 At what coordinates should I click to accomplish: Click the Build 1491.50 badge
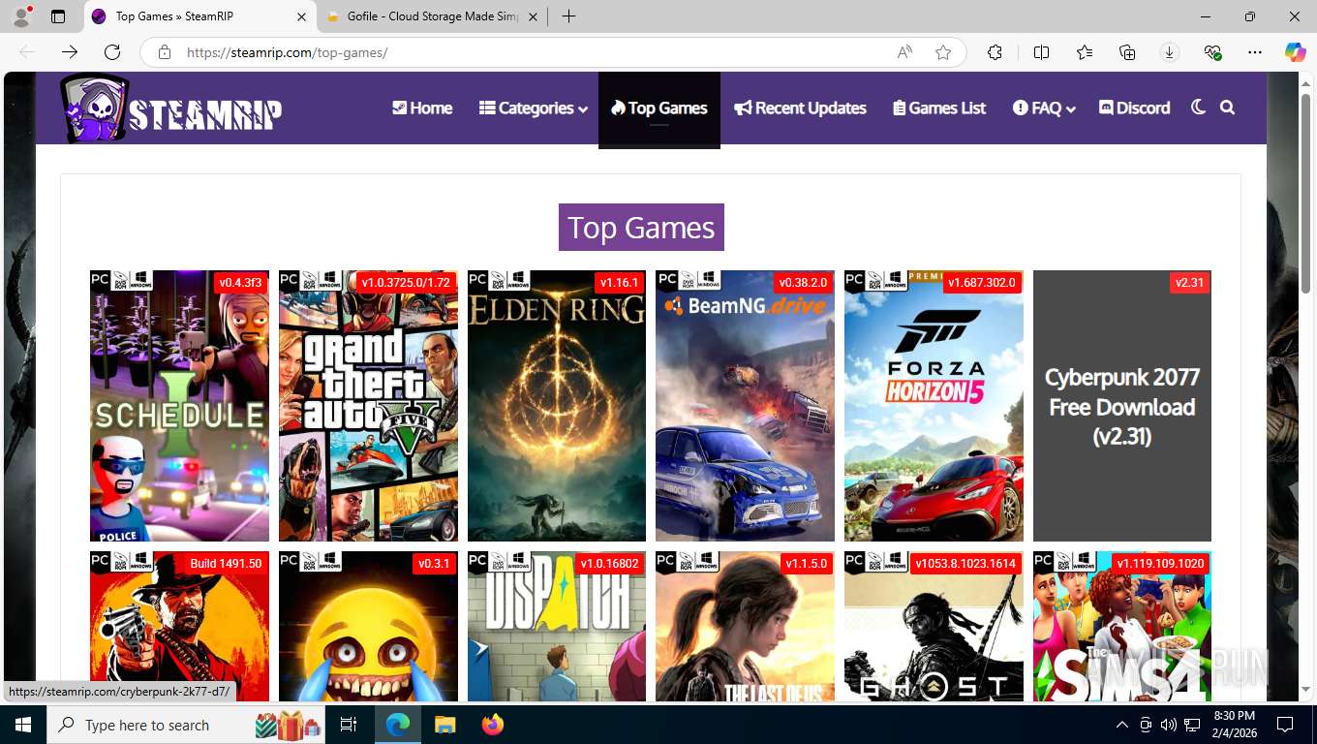(x=226, y=564)
